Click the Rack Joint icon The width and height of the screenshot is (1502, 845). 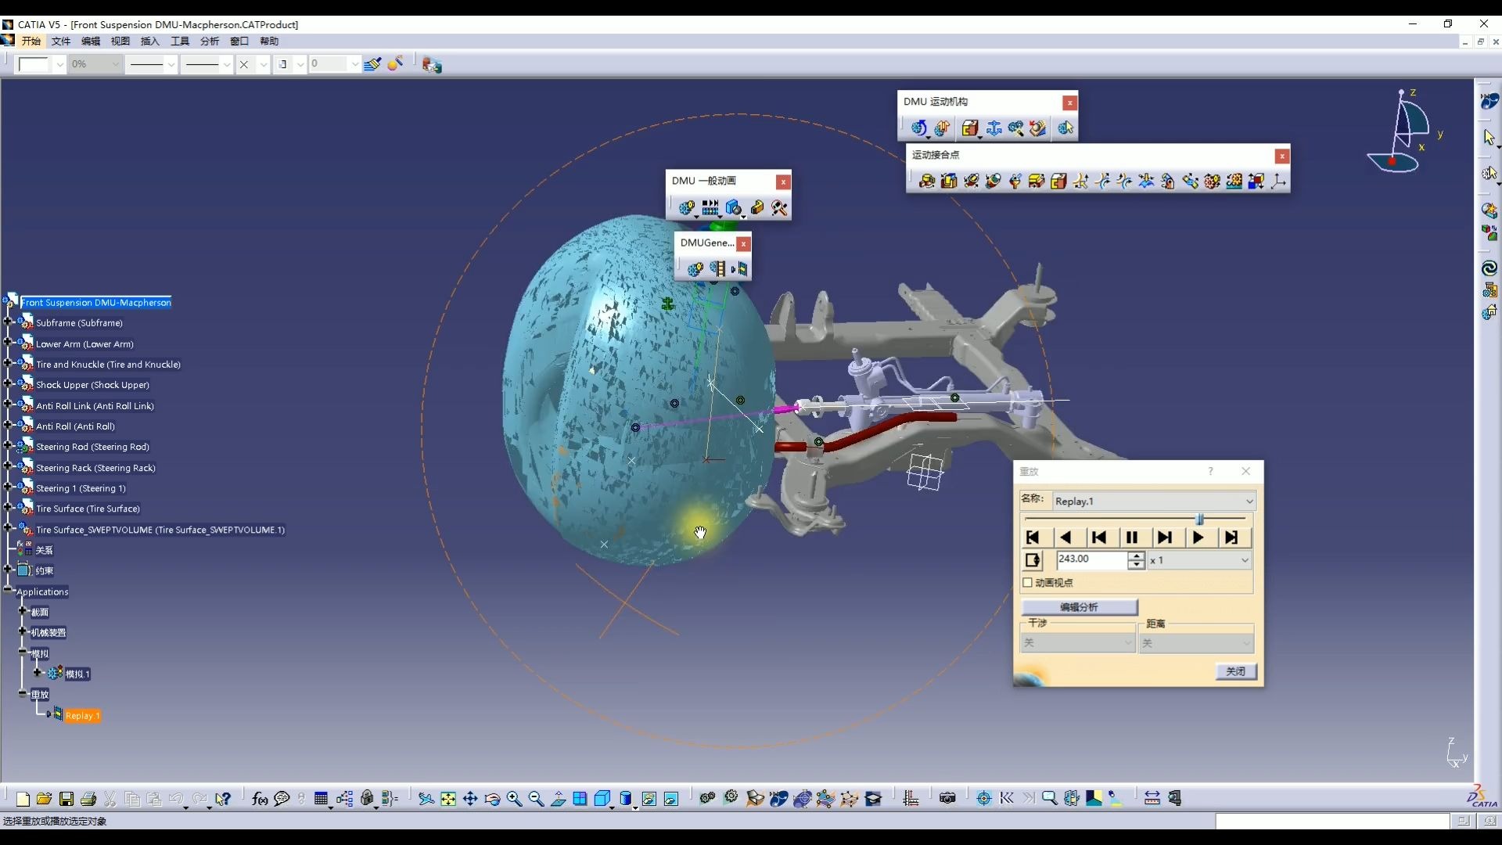click(x=1234, y=182)
